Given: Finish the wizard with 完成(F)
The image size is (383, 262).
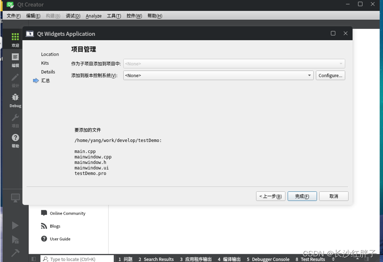Looking at the screenshot, I should pos(302,196).
